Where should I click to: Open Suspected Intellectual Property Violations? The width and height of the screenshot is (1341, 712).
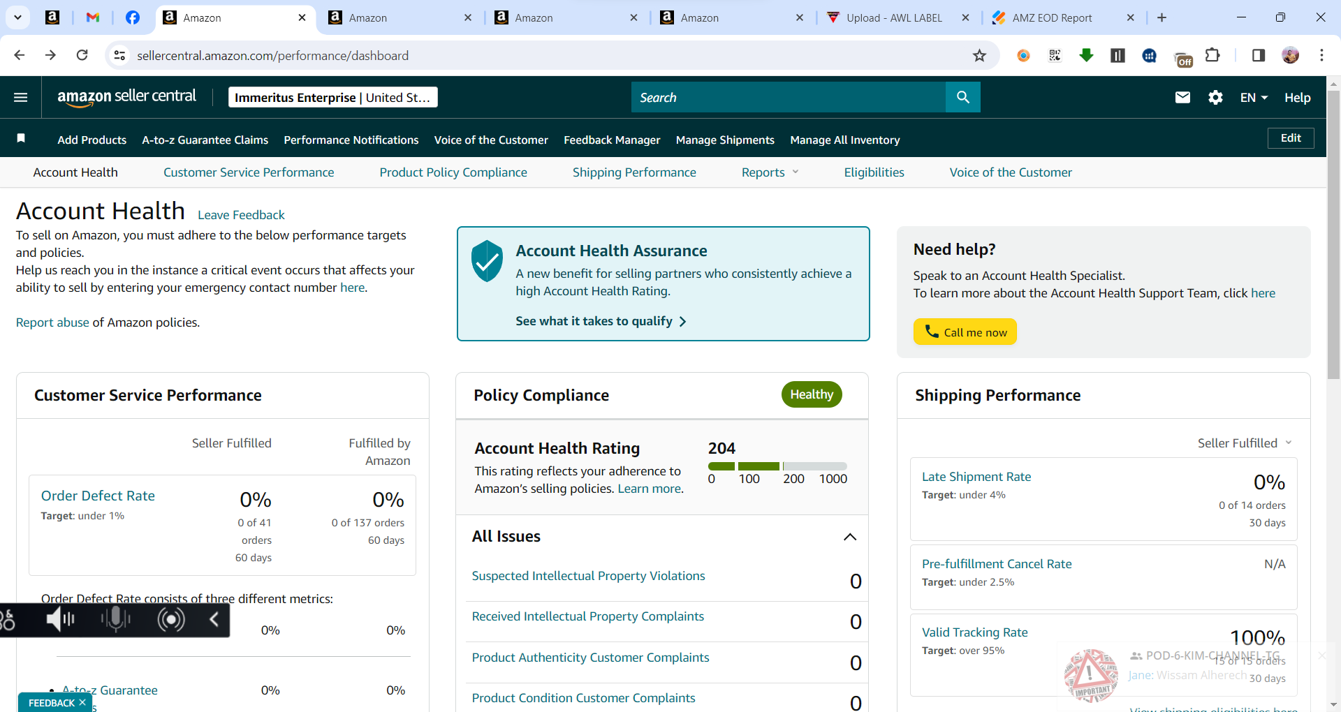tap(588, 576)
